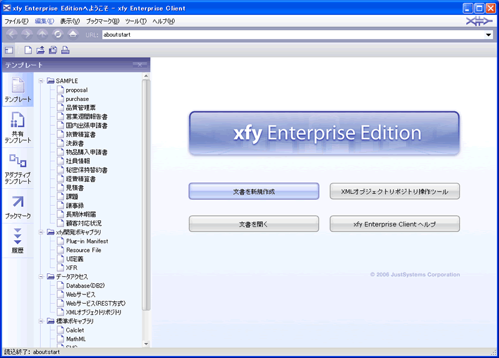Select the Resource File template

click(x=84, y=250)
